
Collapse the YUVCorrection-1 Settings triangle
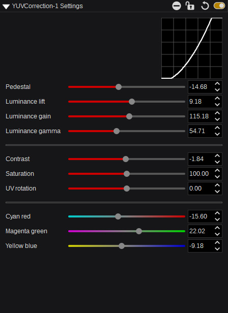coord(6,7)
